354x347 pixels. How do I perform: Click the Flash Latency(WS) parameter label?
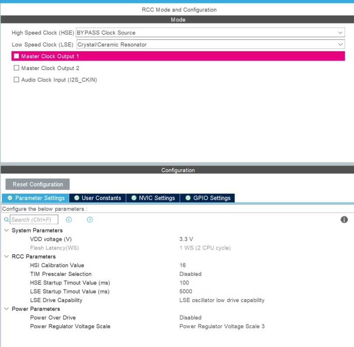(x=55, y=248)
